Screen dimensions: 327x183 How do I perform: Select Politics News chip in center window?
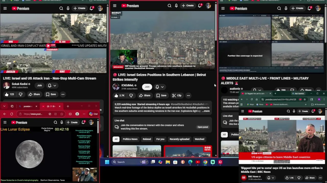(130, 139)
